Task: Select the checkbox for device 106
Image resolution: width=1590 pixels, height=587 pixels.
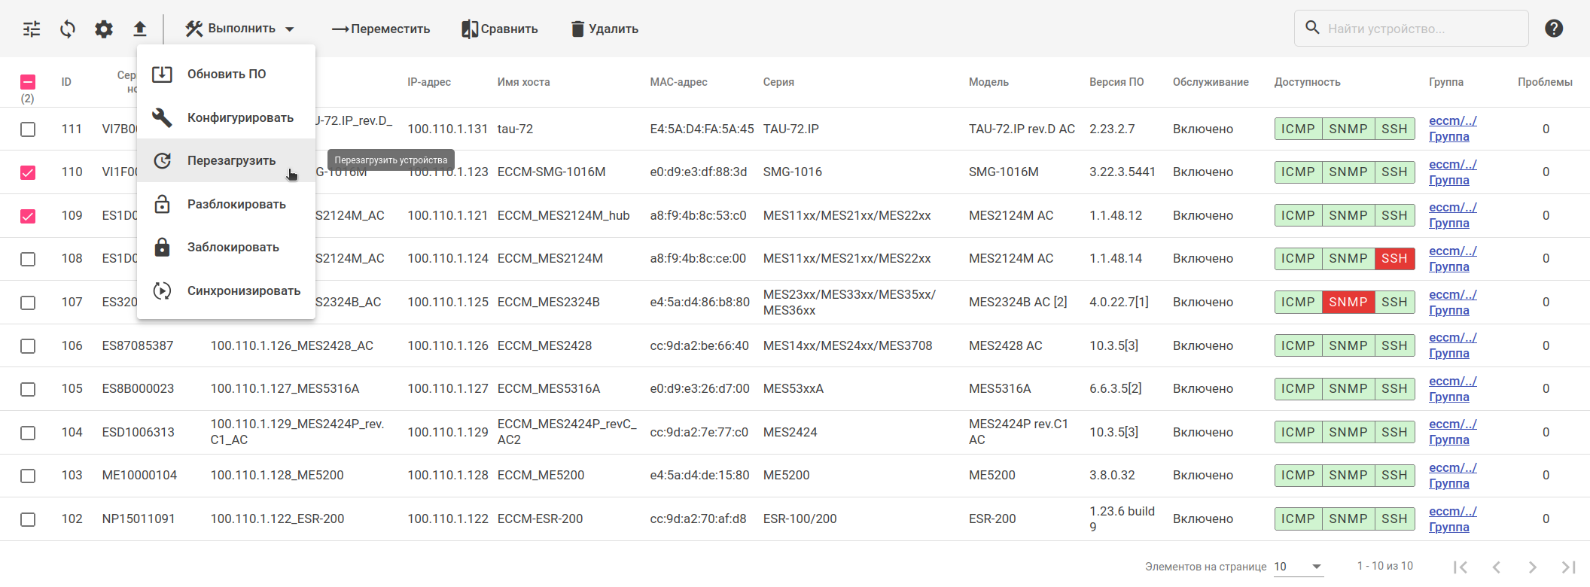Action: coord(28,346)
